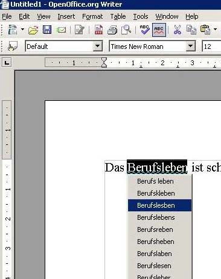The width and height of the screenshot is (221, 279).
Task: Open the Help menu
Action: (x=192, y=16)
